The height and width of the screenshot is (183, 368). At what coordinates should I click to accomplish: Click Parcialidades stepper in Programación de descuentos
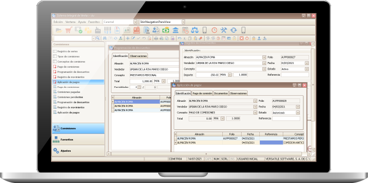click(139, 87)
